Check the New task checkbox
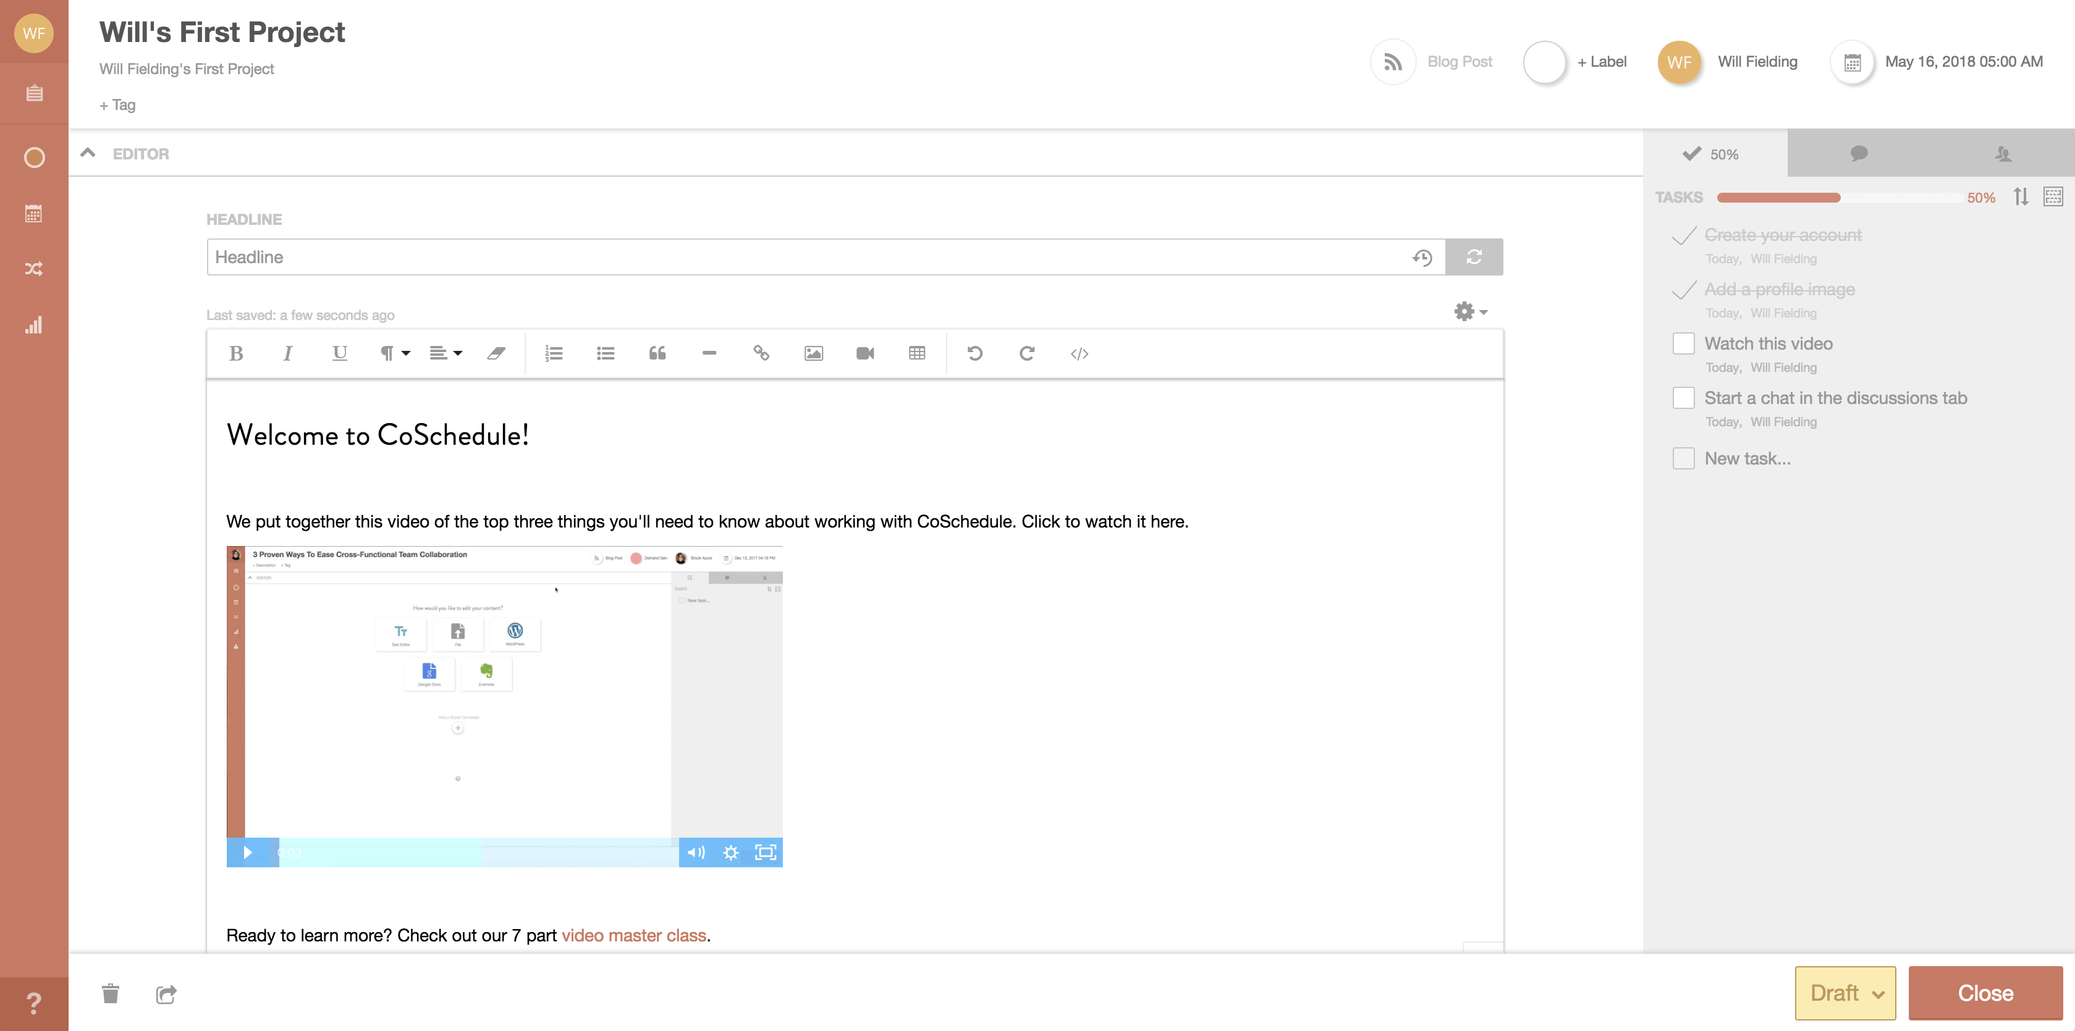2075x1031 pixels. [x=1683, y=458]
